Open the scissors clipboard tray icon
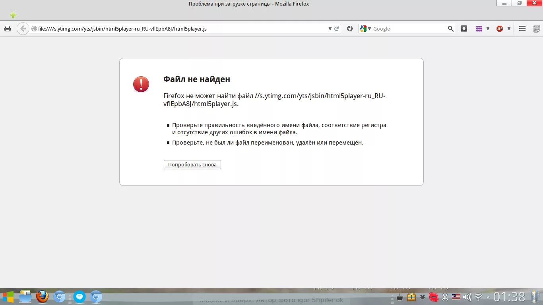543x305 pixels. click(445, 297)
